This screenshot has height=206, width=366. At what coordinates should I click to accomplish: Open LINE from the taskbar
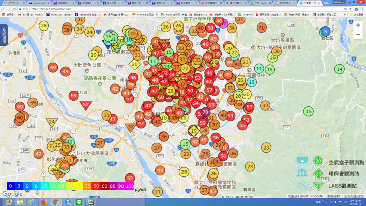click(x=79, y=202)
